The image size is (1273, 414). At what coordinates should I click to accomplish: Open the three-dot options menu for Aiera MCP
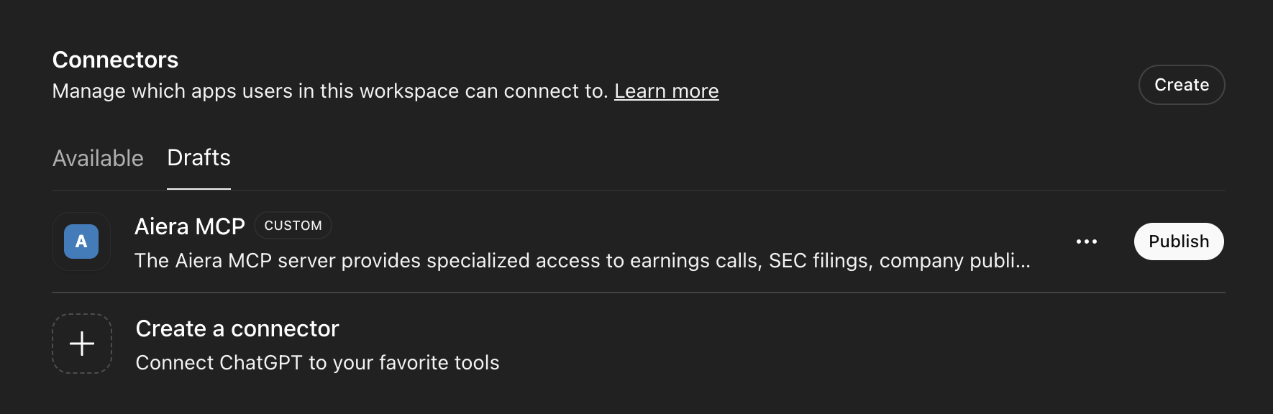[1086, 241]
